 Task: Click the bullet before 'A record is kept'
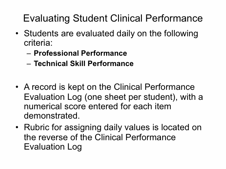coord(17,87)
